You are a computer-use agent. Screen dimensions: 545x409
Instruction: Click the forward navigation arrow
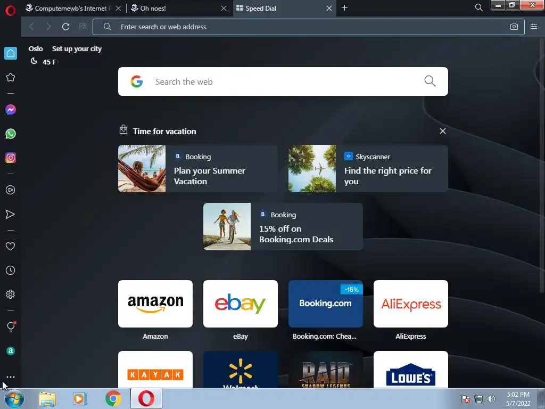(x=48, y=27)
